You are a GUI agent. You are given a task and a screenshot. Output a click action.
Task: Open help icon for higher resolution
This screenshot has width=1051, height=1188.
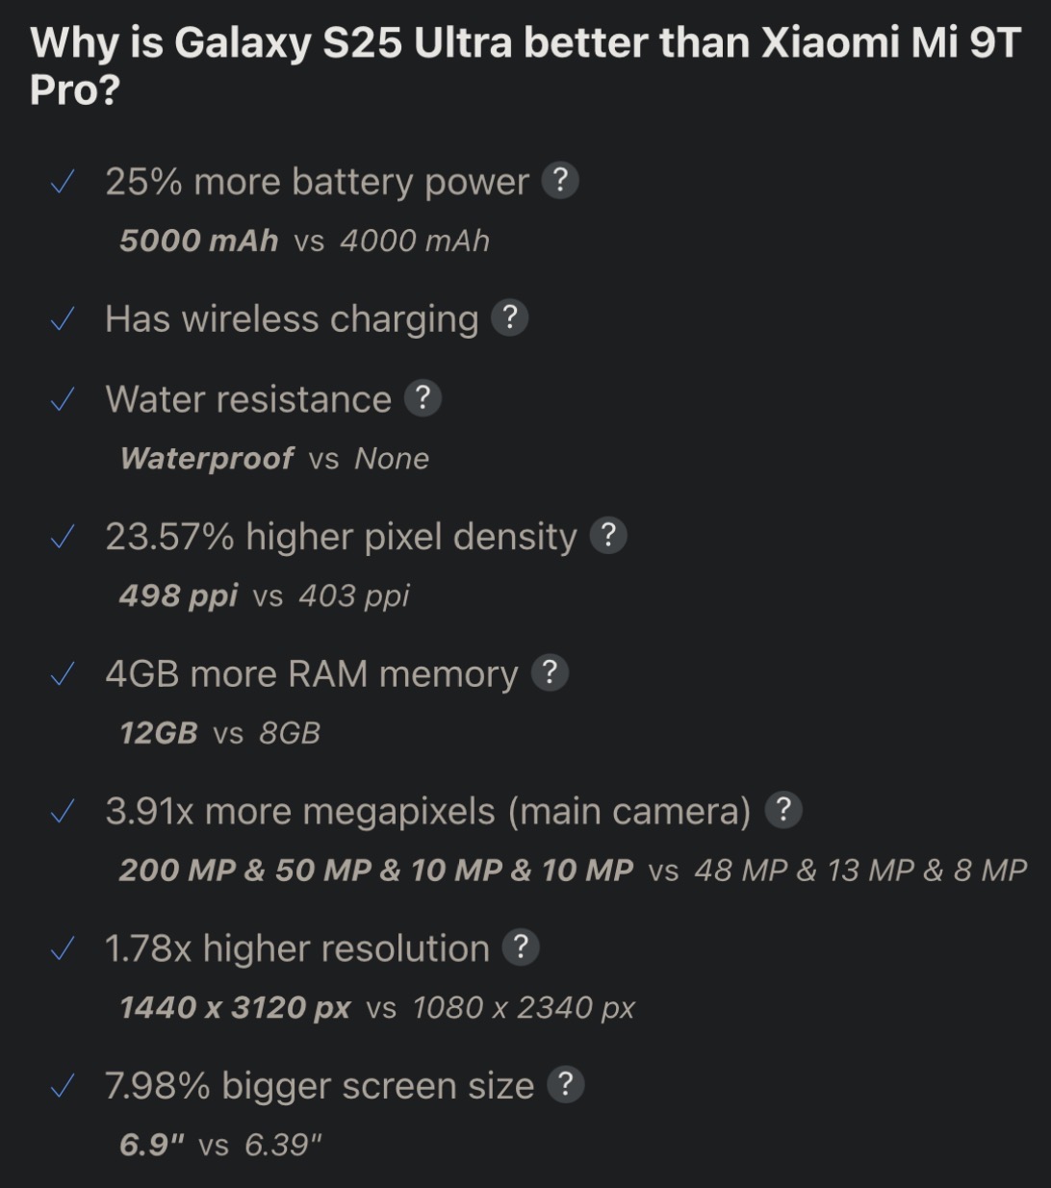click(x=521, y=948)
